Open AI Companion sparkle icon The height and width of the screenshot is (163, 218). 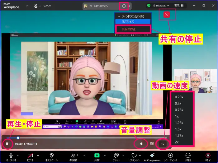[x=152, y=157]
